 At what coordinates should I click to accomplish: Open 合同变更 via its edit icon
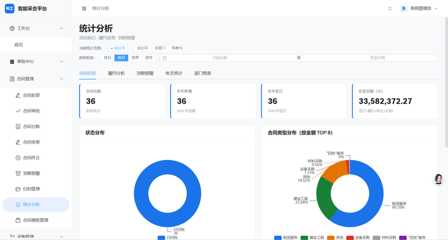click(x=18, y=142)
